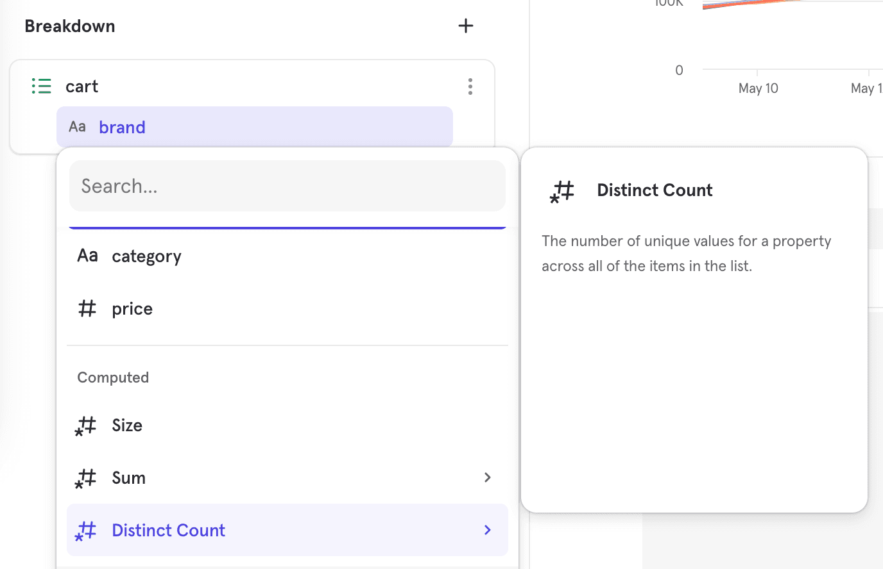Select the price property

coord(132,308)
